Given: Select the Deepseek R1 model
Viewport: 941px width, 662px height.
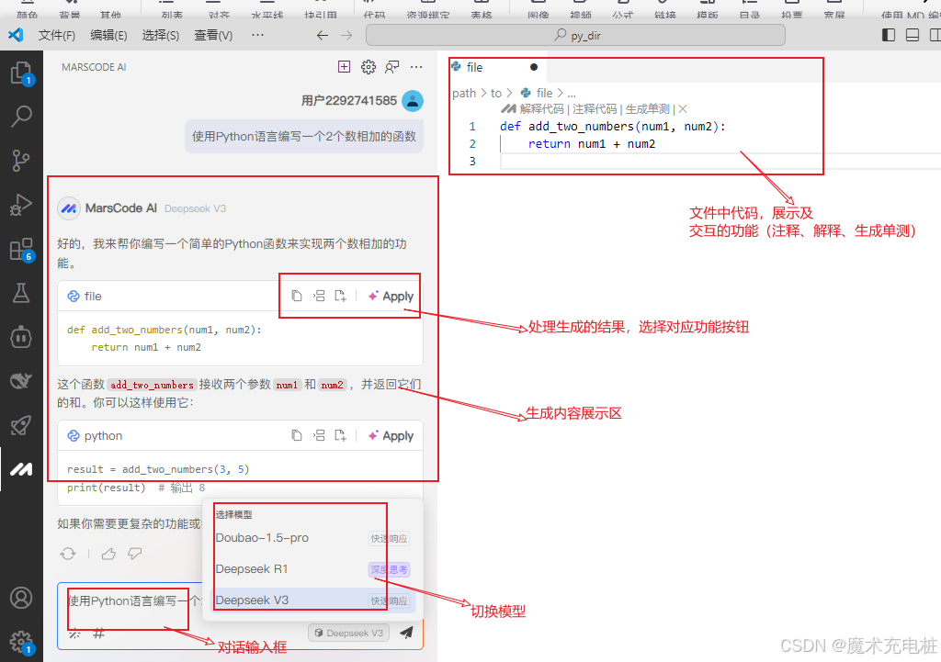Looking at the screenshot, I should click(x=312, y=569).
